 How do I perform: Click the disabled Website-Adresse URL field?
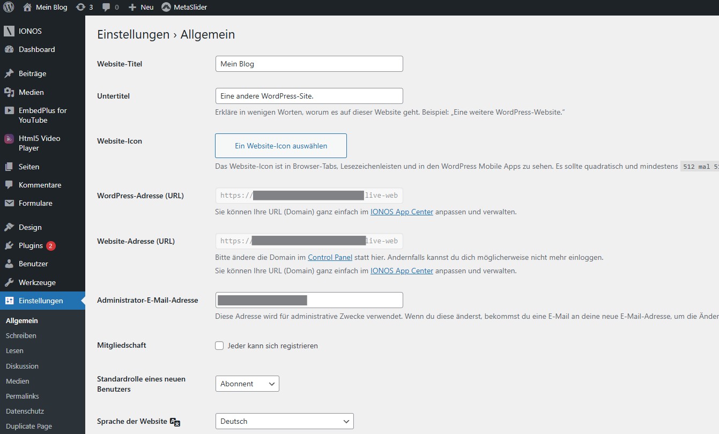click(x=309, y=241)
